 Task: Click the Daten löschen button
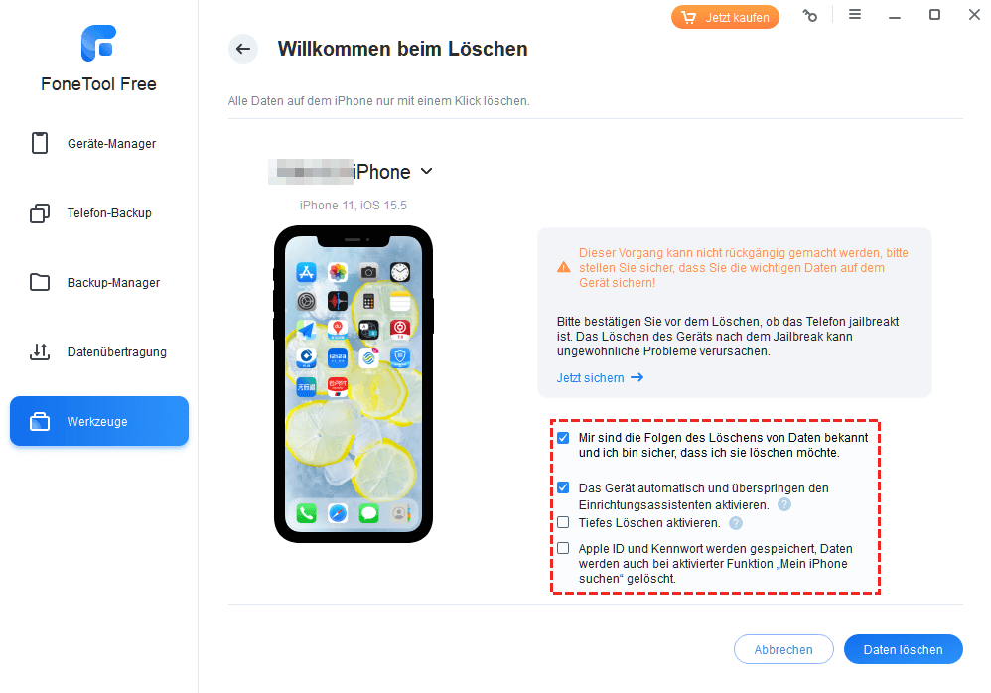tap(904, 649)
